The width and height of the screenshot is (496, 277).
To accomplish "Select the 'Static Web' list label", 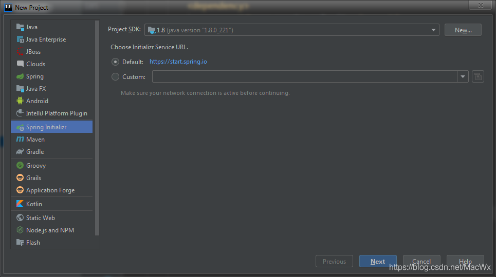I will coord(41,218).
